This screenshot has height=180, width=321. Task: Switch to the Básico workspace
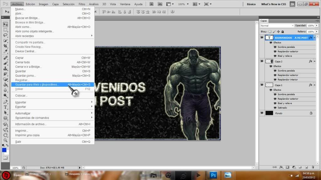pos(251,4)
